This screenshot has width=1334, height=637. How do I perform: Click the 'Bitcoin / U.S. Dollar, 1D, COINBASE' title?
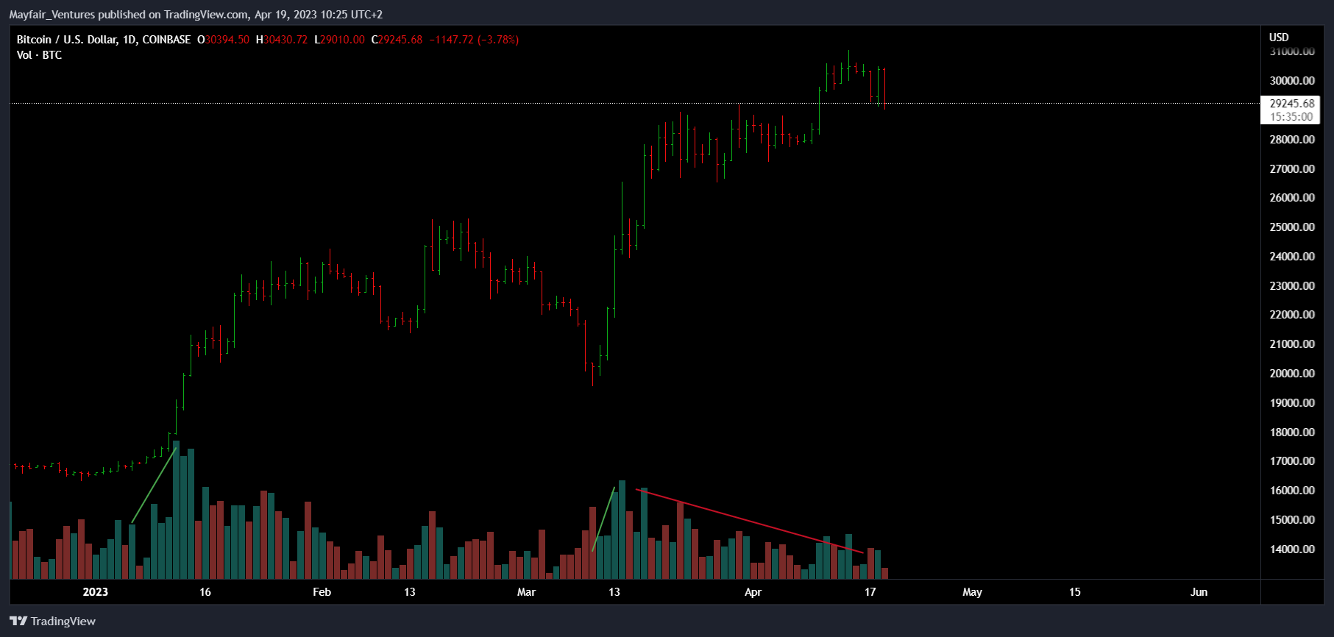[x=104, y=40]
